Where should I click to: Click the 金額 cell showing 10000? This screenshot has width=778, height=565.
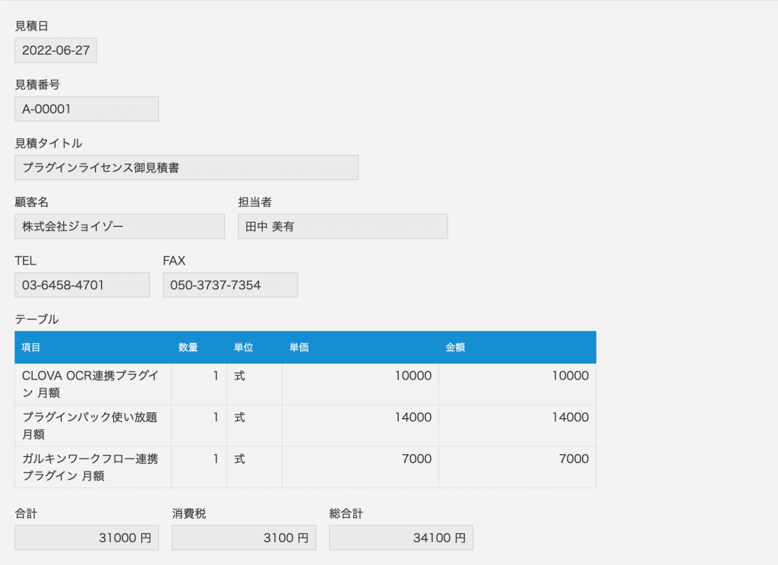[517, 384]
